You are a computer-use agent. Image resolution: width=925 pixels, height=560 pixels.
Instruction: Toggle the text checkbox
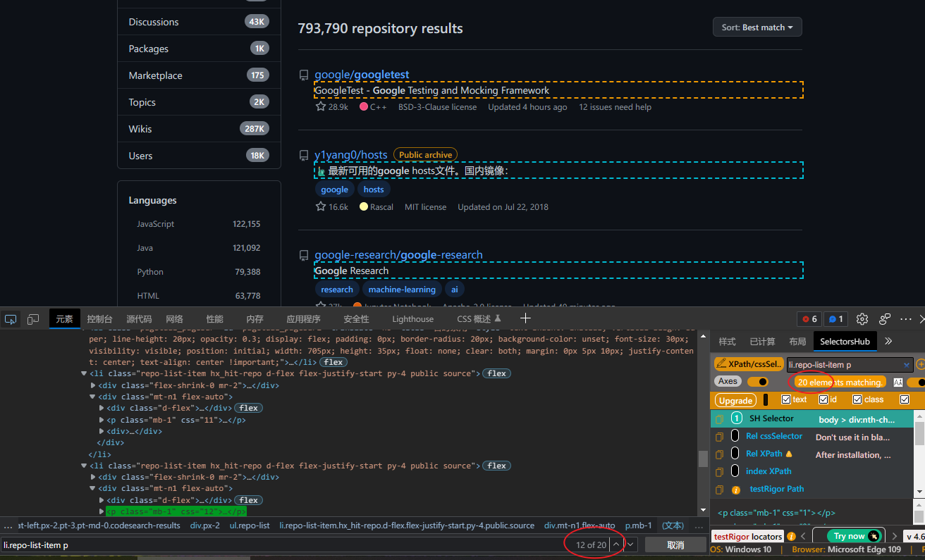coord(786,399)
